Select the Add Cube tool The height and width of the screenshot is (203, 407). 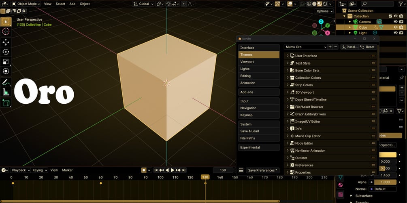(6, 103)
